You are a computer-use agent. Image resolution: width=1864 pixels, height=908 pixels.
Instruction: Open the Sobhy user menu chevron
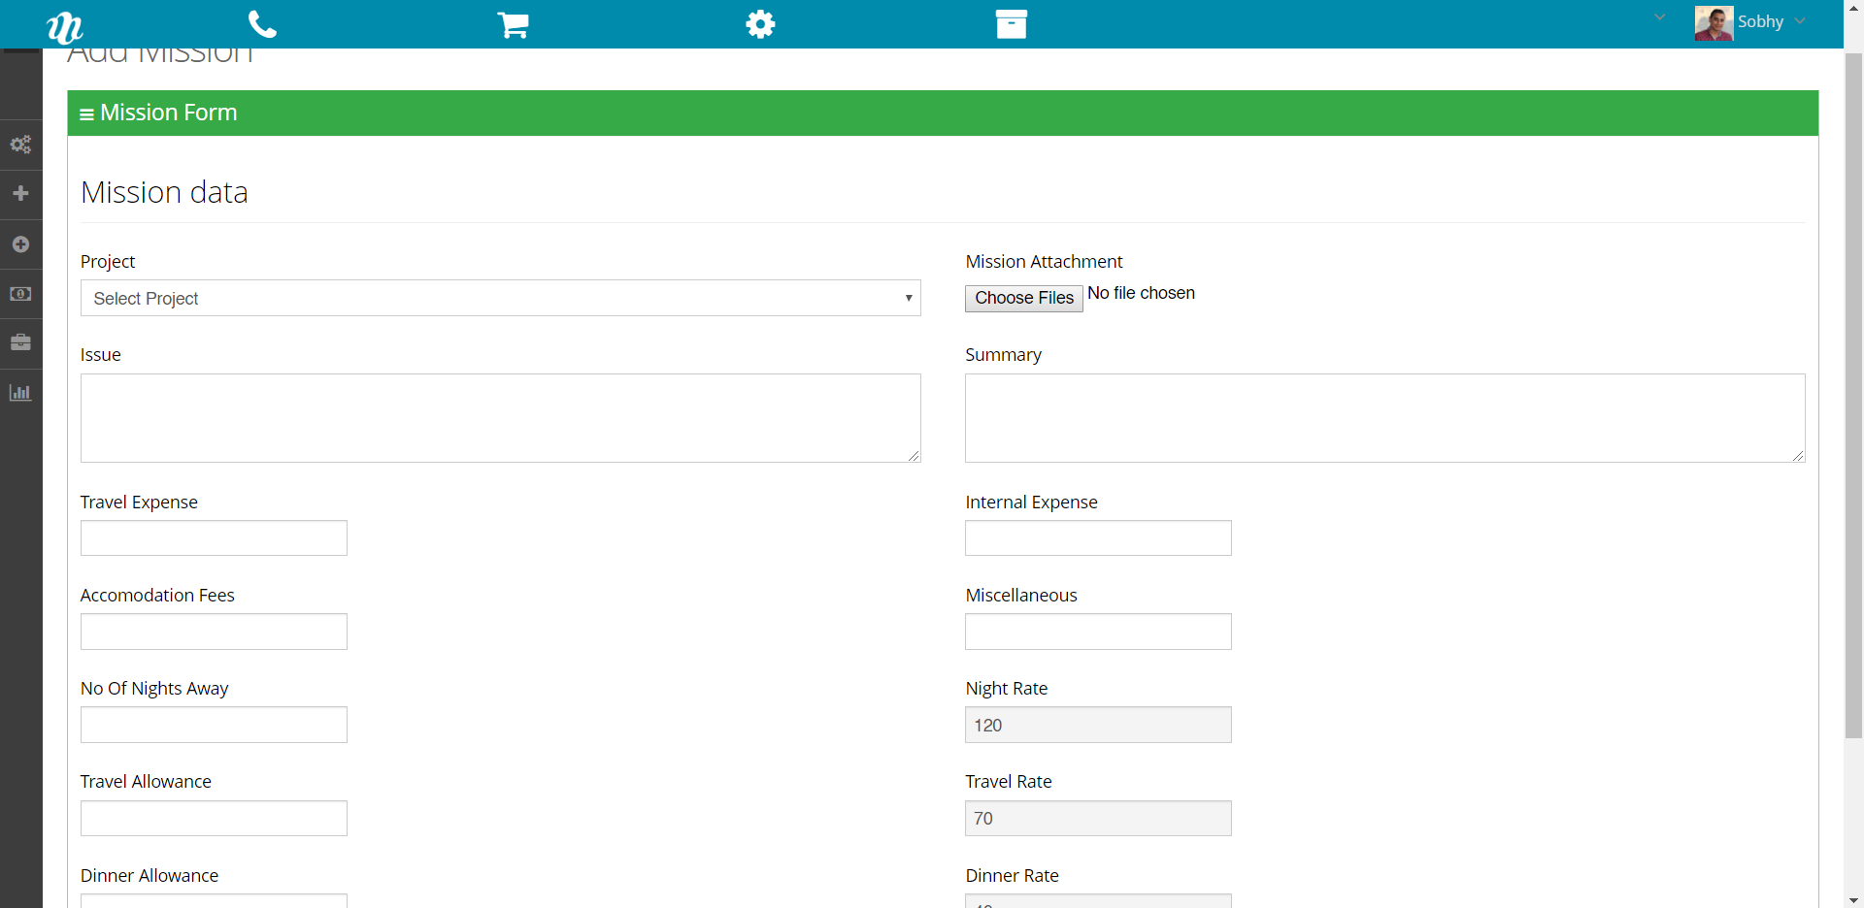point(1800,21)
